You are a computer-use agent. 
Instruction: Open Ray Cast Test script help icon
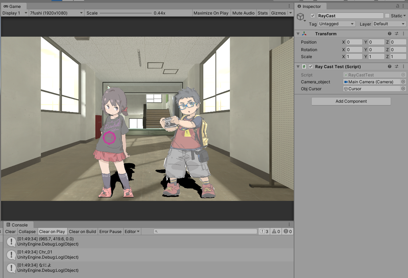pos(390,66)
